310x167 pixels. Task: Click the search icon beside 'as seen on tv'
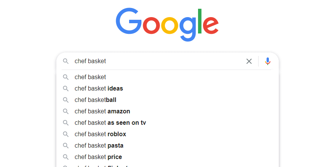[66, 123]
